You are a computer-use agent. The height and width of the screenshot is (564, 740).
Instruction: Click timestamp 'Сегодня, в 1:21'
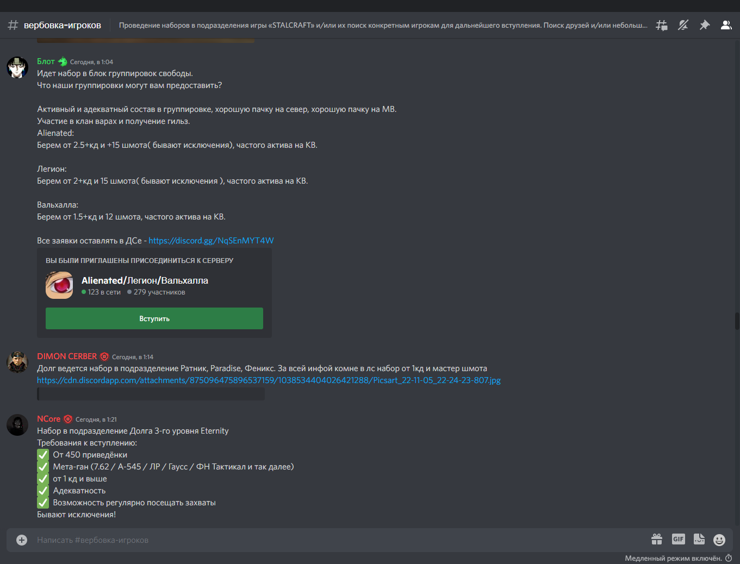[96, 419]
